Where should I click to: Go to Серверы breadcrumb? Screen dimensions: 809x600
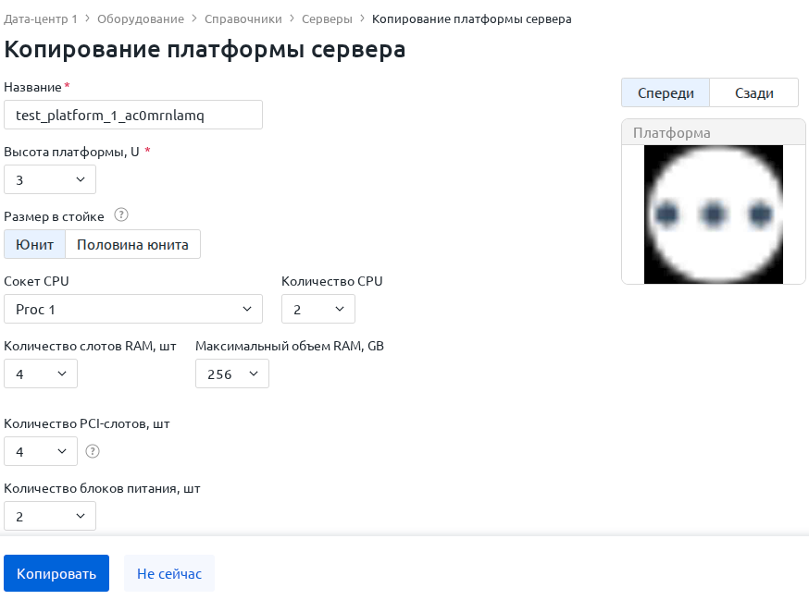pyautogui.click(x=327, y=19)
